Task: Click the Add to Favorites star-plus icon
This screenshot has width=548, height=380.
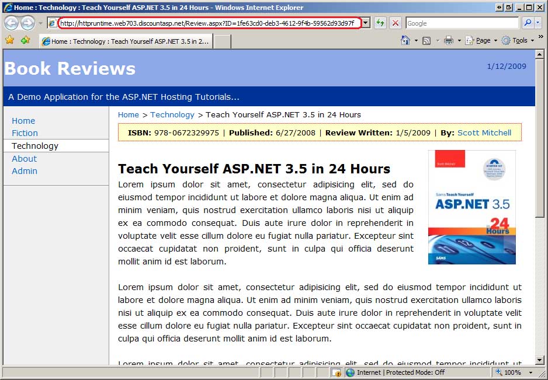Action: tap(25, 40)
